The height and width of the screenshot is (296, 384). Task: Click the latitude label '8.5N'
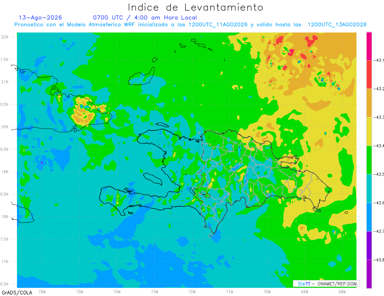pos(5,194)
